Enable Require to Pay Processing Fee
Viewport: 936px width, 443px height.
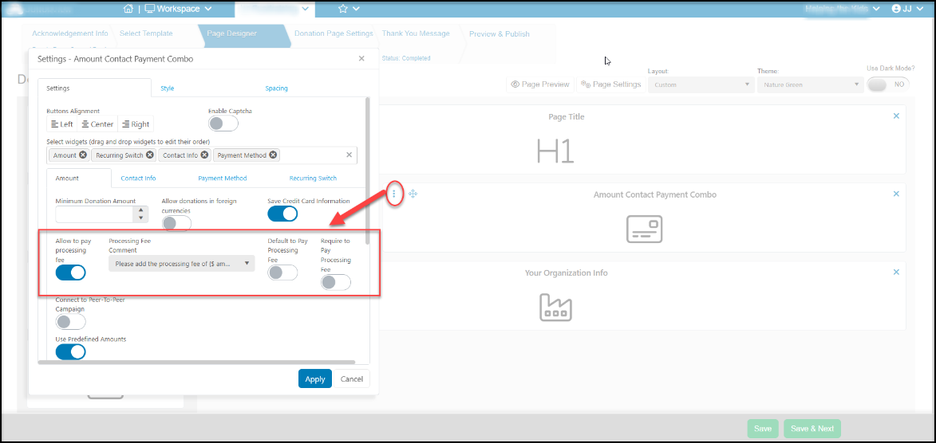click(x=335, y=283)
